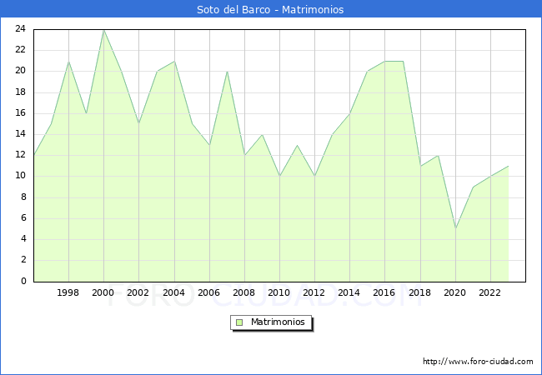Screen dimensions: 542x375
Task: Click the green Matrimonios legend swatch
Action: (239, 322)
